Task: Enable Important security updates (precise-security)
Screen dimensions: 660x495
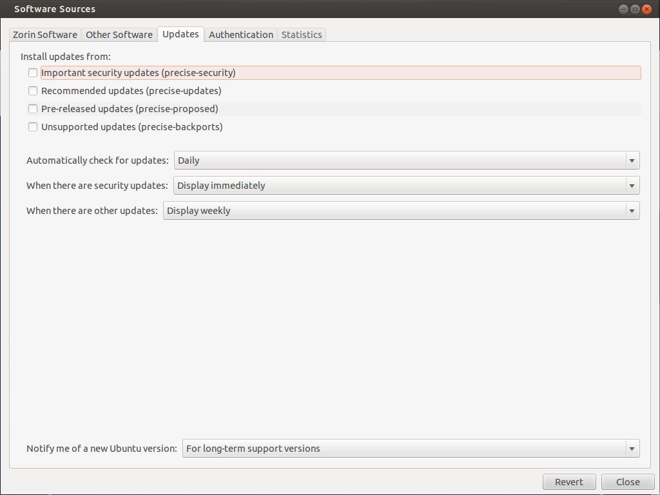Action: 33,73
